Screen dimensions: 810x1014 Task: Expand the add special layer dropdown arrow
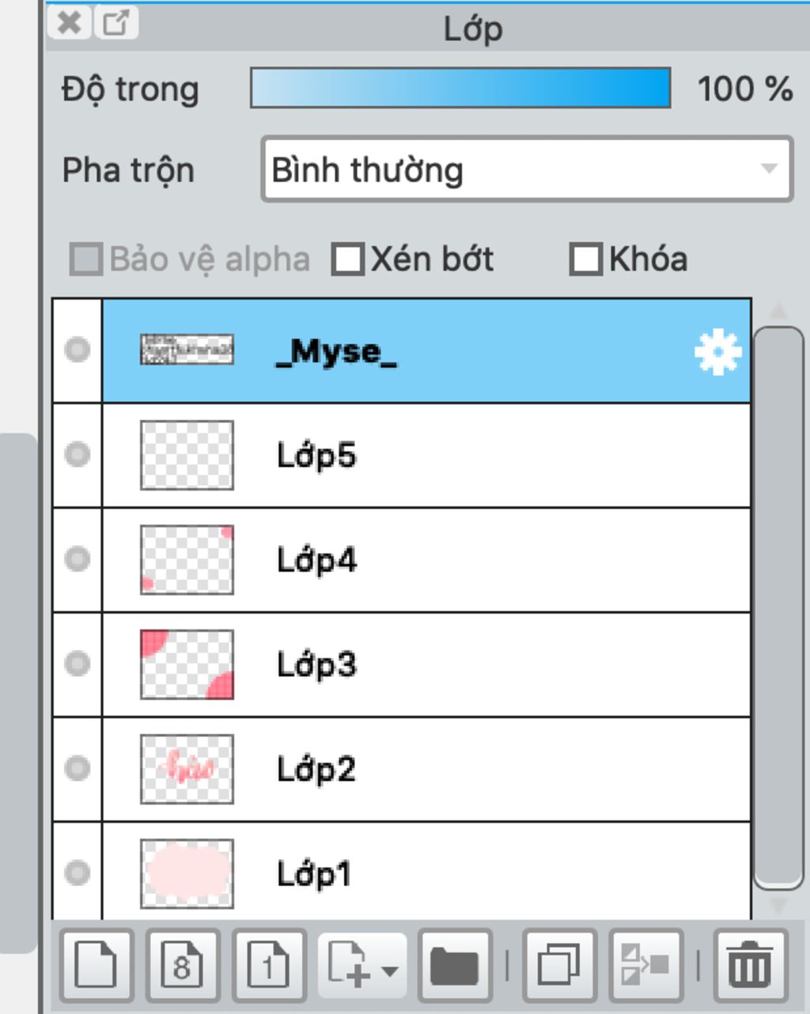point(390,970)
